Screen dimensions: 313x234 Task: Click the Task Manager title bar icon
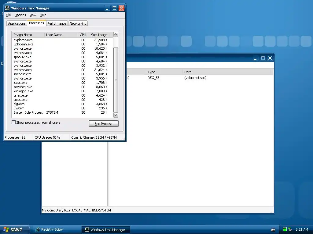pos(7,8)
